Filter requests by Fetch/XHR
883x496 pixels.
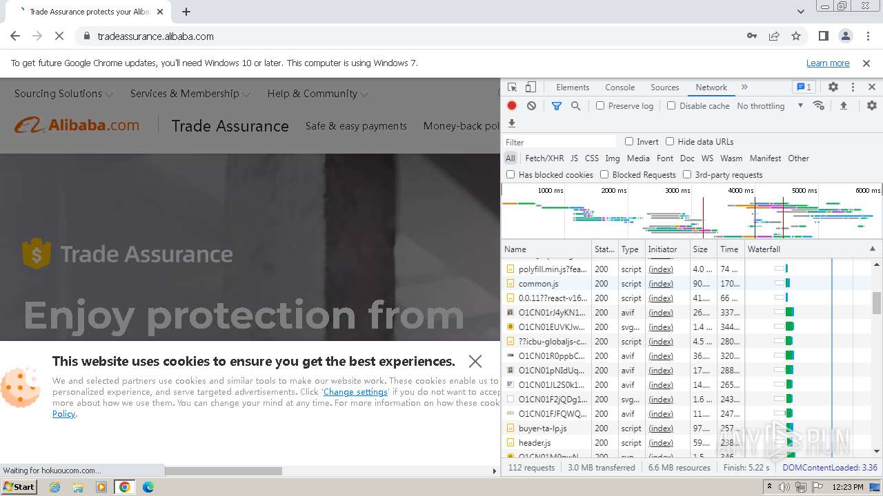point(544,158)
